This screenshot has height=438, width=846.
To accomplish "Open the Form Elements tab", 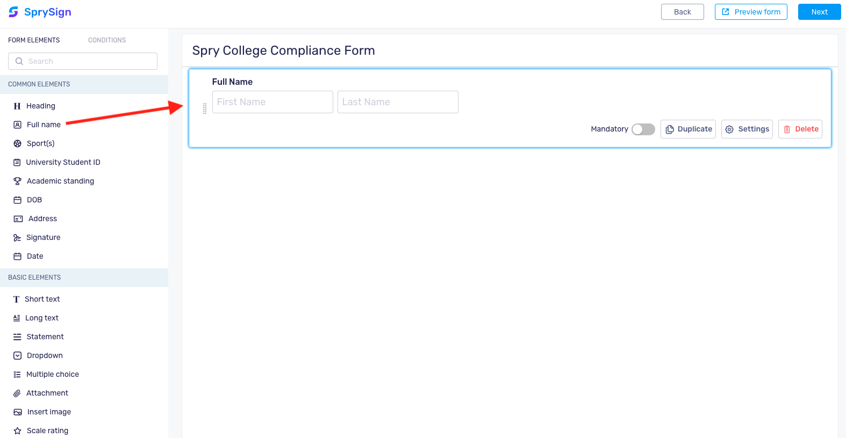I will tap(33, 40).
